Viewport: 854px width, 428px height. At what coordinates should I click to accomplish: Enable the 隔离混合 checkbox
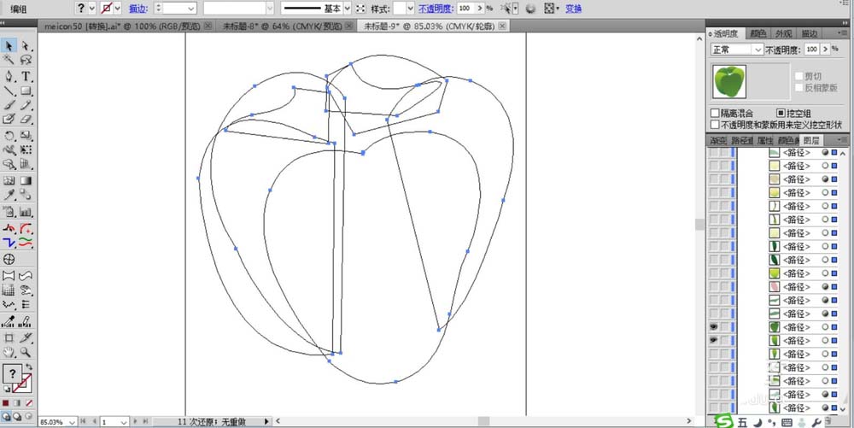click(x=715, y=114)
